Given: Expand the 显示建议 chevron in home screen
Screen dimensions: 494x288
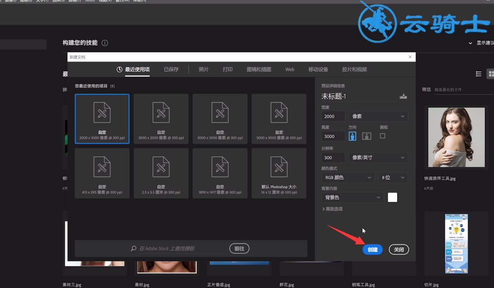Looking at the screenshot, I should 470,43.
